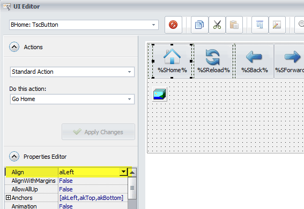The image size is (304, 209).
Task: Click the AlignWithMargins False value
Action: [66, 181]
